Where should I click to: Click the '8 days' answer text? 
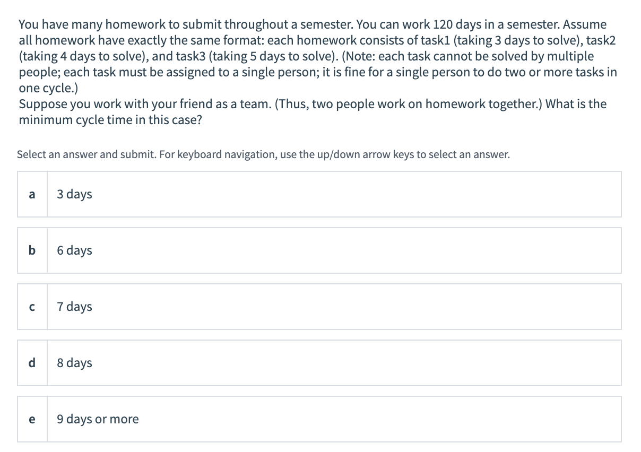[x=74, y=363]
